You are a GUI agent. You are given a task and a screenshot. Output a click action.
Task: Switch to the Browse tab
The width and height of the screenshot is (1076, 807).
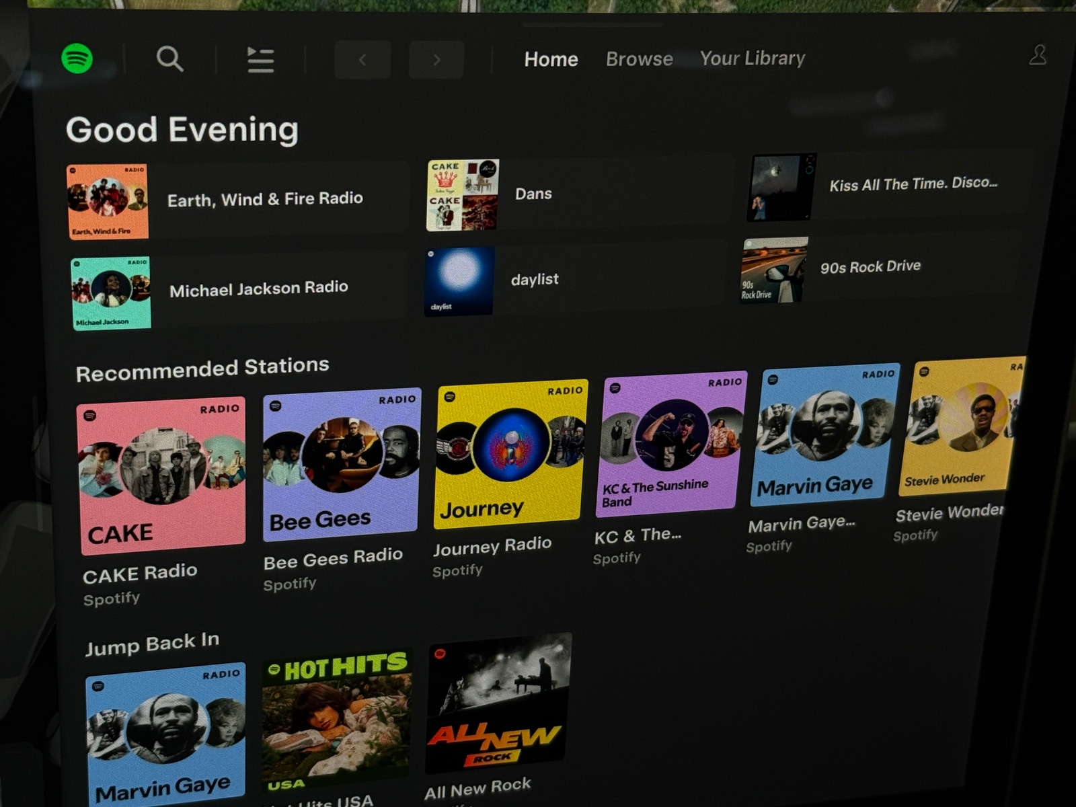639,59
